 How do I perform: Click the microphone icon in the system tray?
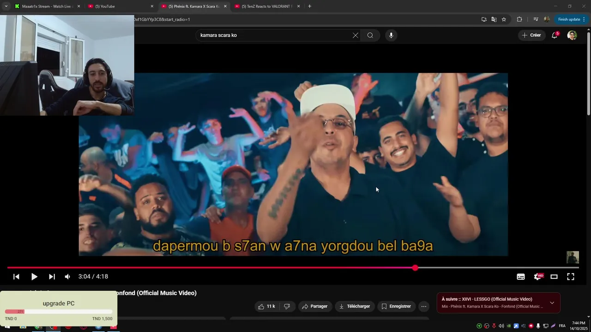pyautogui.click(x=538, y=326)
